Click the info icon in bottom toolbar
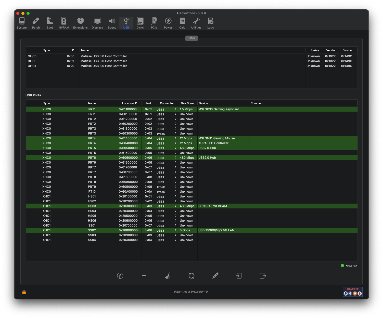This screenshot has height=318, width=383. [120, 276]
